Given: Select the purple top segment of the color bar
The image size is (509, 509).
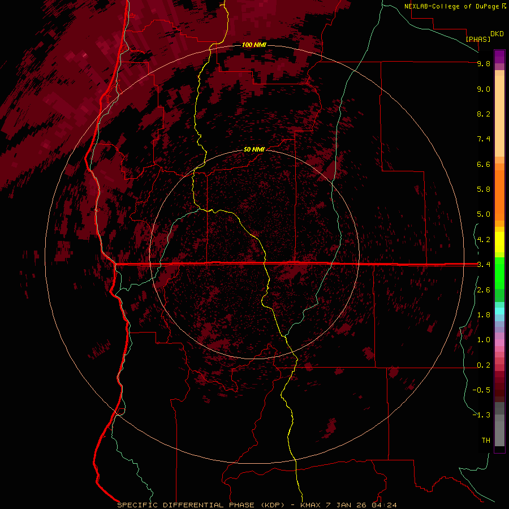Looking at the screenshot, I should (x=499, y=57).
